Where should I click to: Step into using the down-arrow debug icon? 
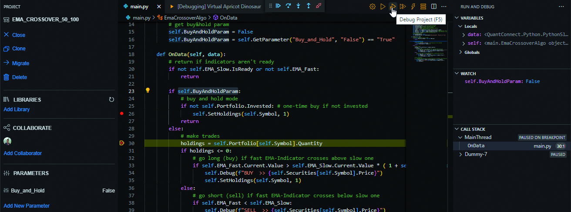click(x=298, y=6)
